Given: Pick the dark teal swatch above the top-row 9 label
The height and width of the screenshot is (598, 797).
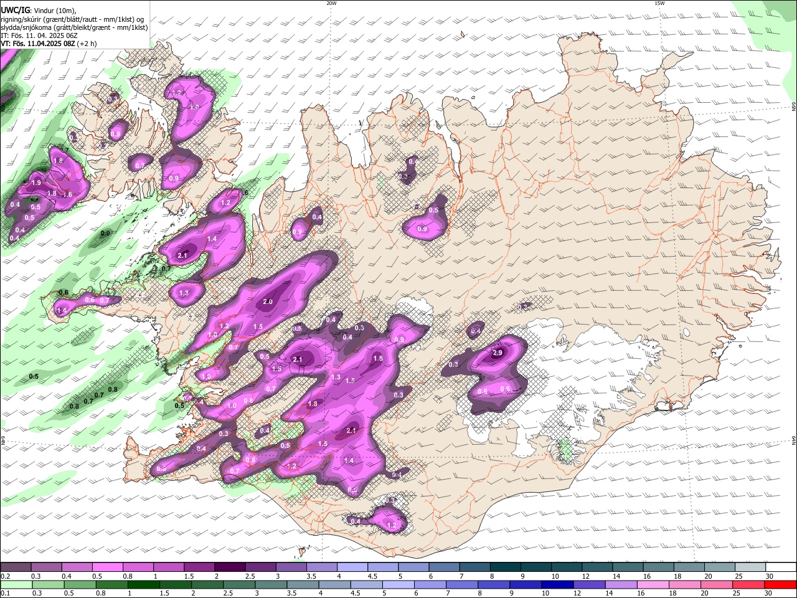Looking at the screenshot, I should pos(535,567).
